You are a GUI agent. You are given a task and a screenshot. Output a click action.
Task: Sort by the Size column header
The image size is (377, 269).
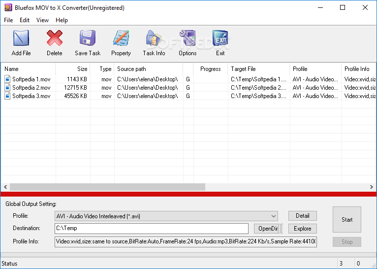[73, 69]
